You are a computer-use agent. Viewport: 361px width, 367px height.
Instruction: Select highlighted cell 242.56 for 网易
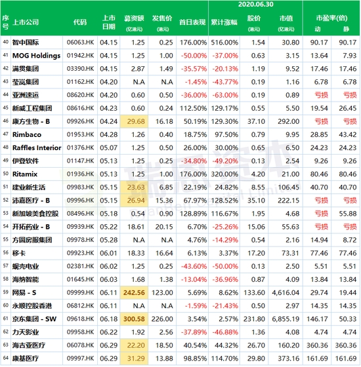pyautogui.click(x=134, y=292)
